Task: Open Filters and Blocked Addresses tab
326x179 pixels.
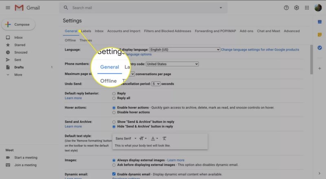Action: [x=167, y=31]
